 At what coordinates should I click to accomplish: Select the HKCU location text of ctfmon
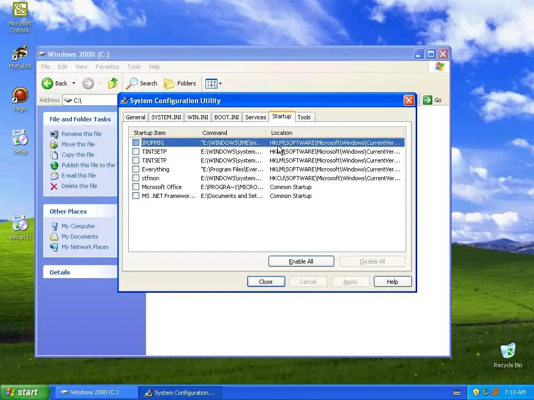coord(335,178)
